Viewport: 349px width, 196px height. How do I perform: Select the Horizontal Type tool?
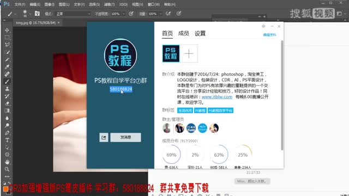click(7, 140)
